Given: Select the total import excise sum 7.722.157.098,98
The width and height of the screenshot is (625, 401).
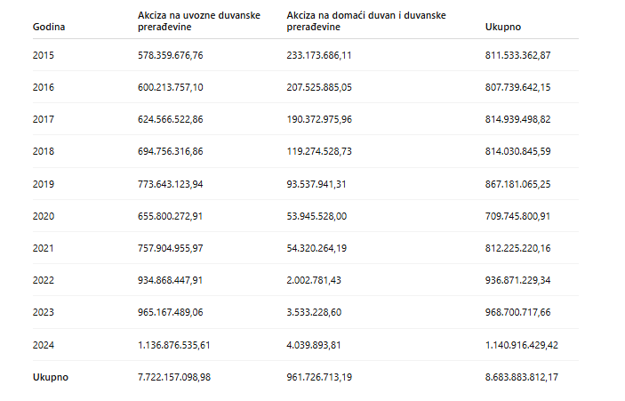Looking at the screenshot, I should pyautogui.click(x=174, y=377).
